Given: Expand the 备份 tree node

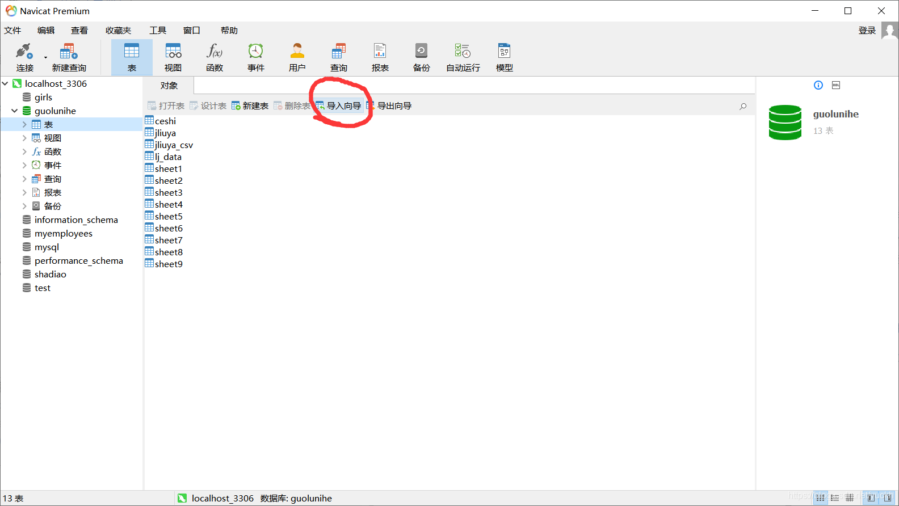Looking at the screenshot, I should point(24,206).
